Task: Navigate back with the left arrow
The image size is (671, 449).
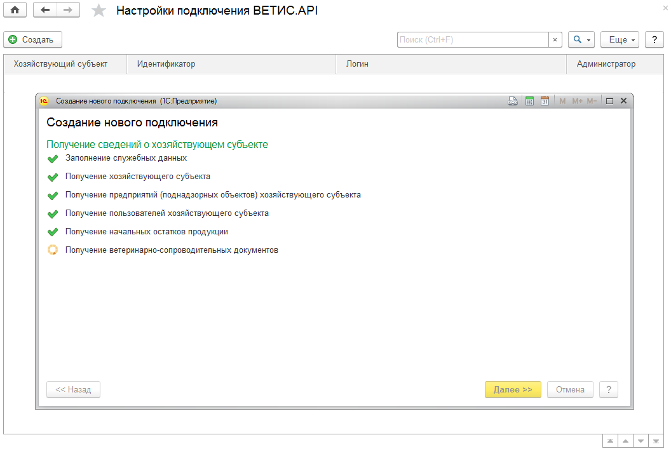Action: 45,10
